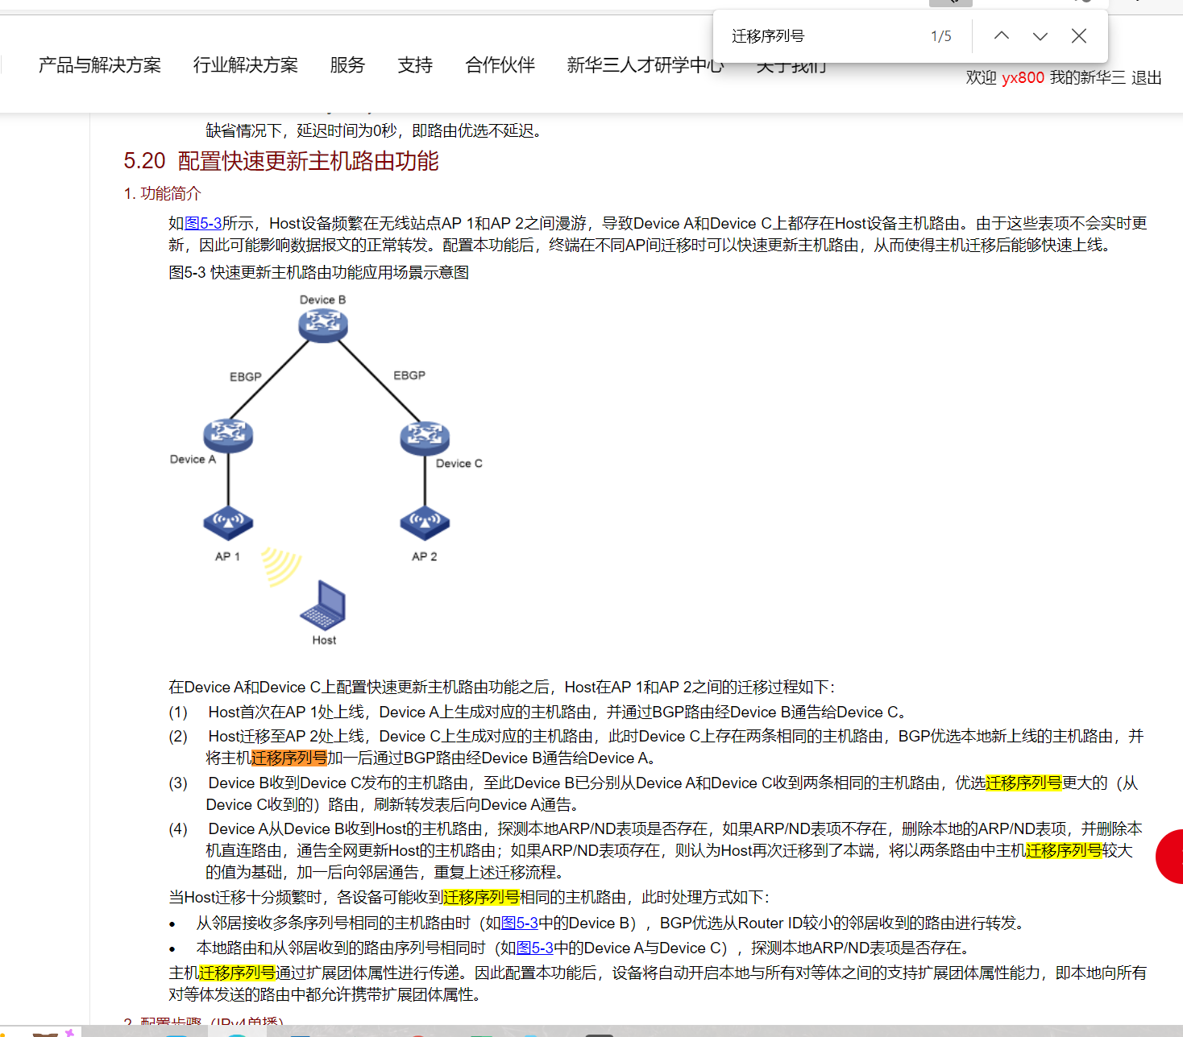Image resolution: width=1183 pixels, height=1037 pixels.
Task: Click the find bar search text field
Action: pos(822,36)
